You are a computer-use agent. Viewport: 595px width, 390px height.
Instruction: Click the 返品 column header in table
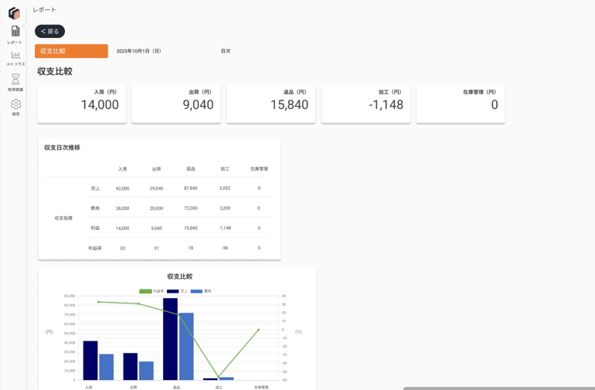(191, 169)
